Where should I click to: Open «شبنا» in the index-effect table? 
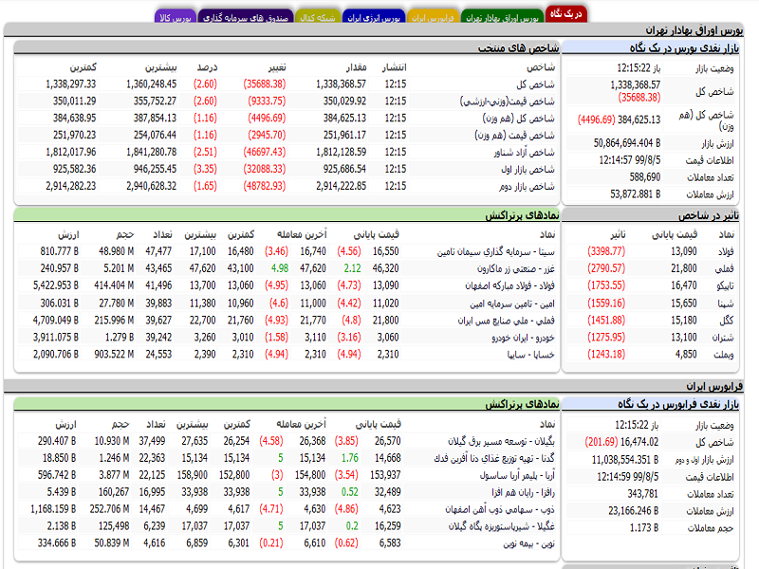(726, 303)
